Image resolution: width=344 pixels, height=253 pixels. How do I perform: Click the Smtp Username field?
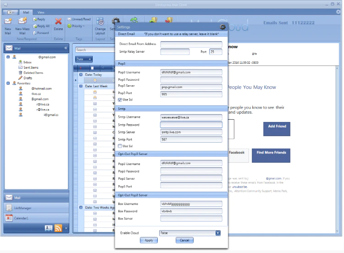191,117
